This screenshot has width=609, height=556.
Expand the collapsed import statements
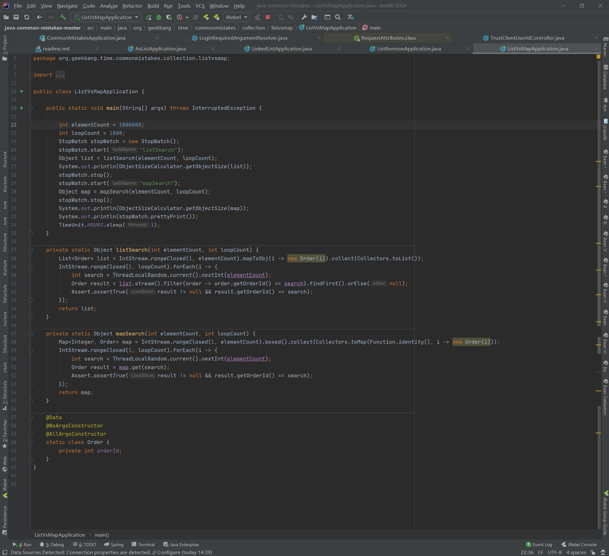(30, 75)
